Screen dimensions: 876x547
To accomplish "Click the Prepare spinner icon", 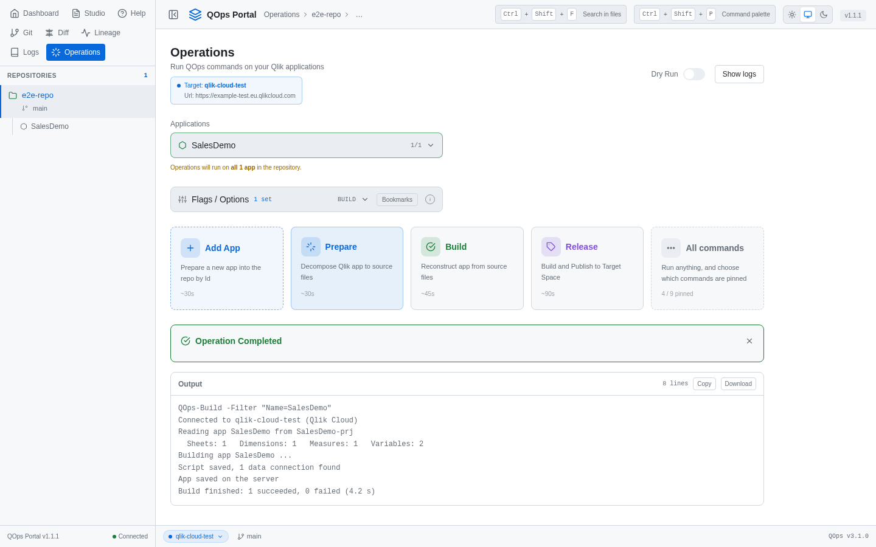I will pos(311,247).
